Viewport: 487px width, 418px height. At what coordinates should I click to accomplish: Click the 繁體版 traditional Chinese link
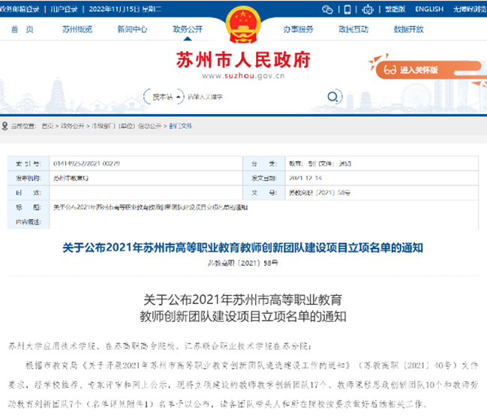tap(395, 9)
